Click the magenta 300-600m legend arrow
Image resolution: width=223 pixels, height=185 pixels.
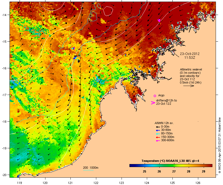158,141
